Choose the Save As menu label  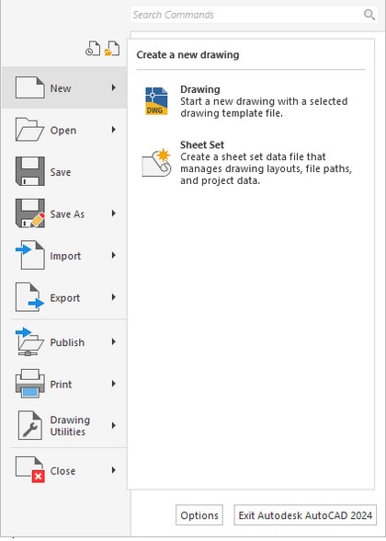[x=67, y=213]
